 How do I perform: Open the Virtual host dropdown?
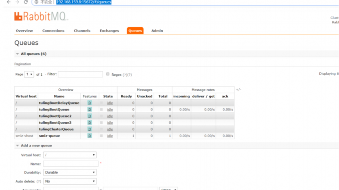pyautogui.click(x=70, y=155)
